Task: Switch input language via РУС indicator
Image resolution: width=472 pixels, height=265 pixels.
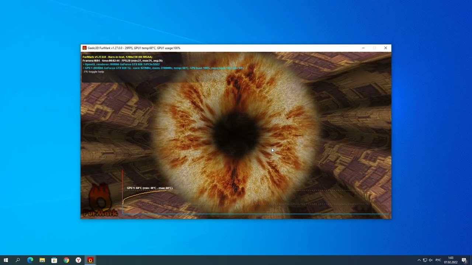Action: tap(438, 260)
